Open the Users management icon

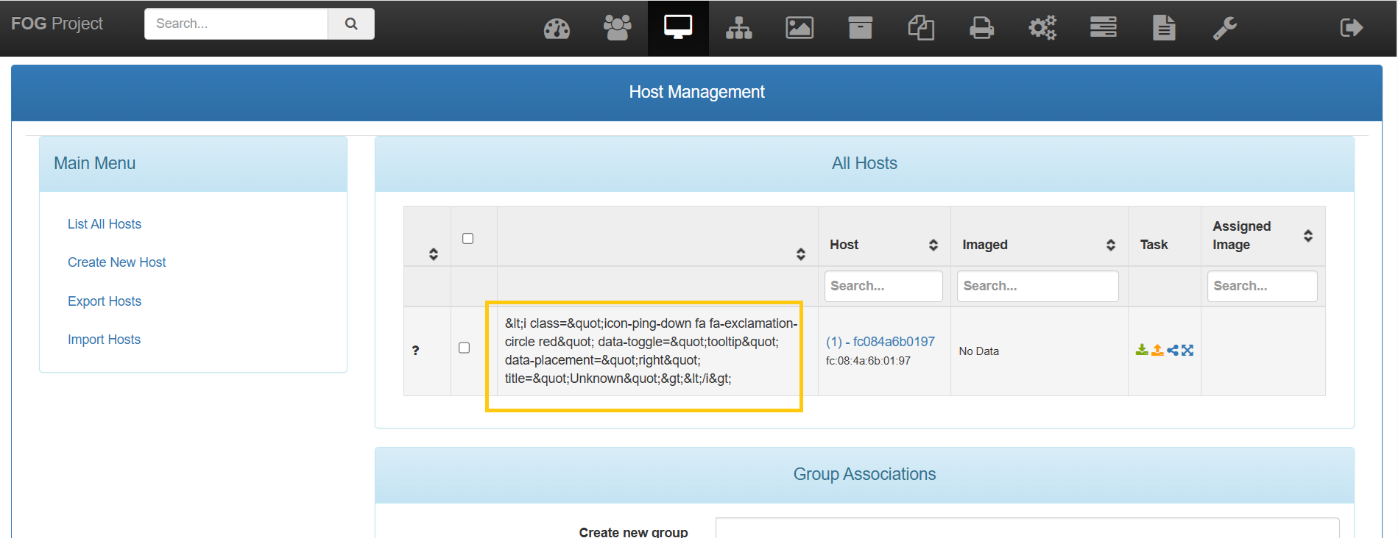(617, 28)
